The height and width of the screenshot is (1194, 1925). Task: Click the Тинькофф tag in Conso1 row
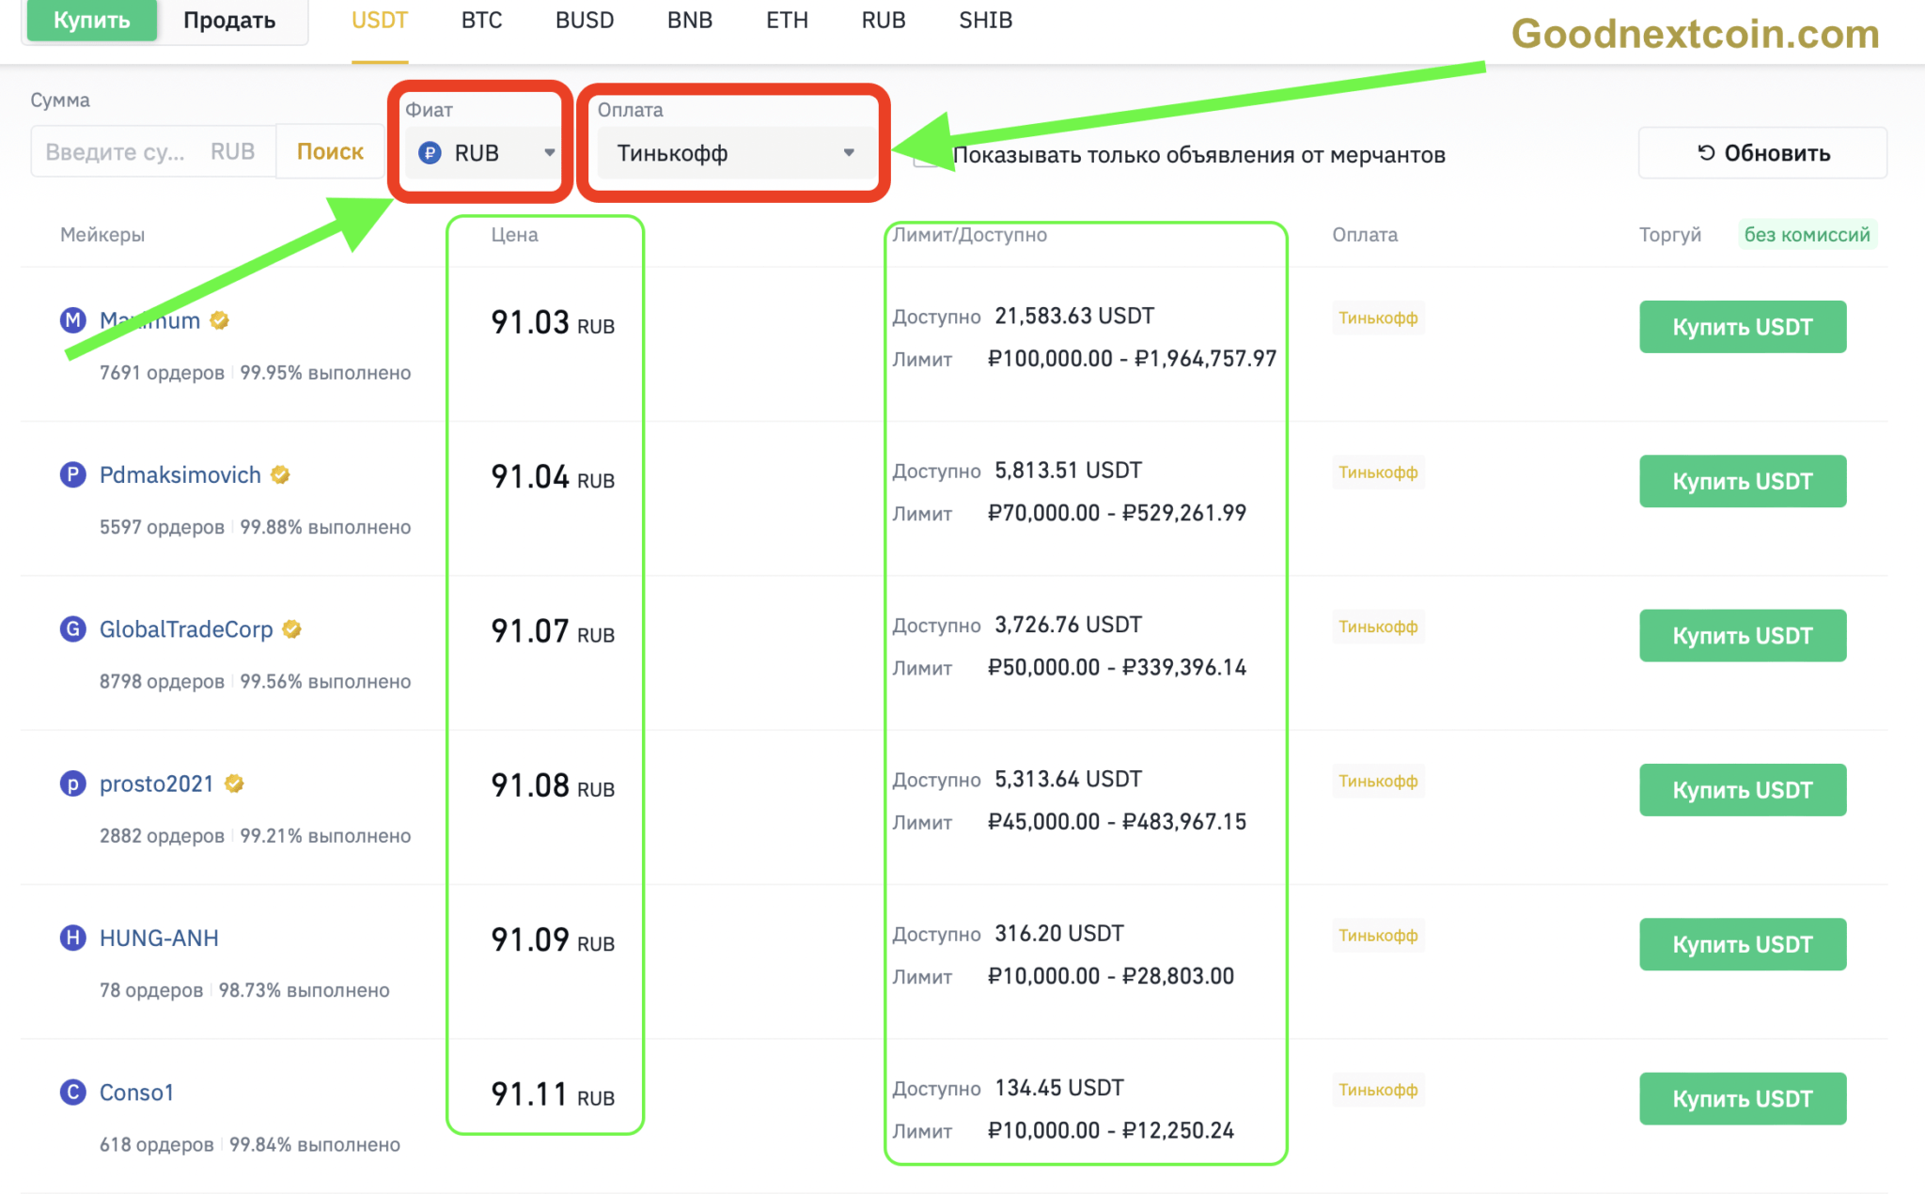tap(1378, 1090)
